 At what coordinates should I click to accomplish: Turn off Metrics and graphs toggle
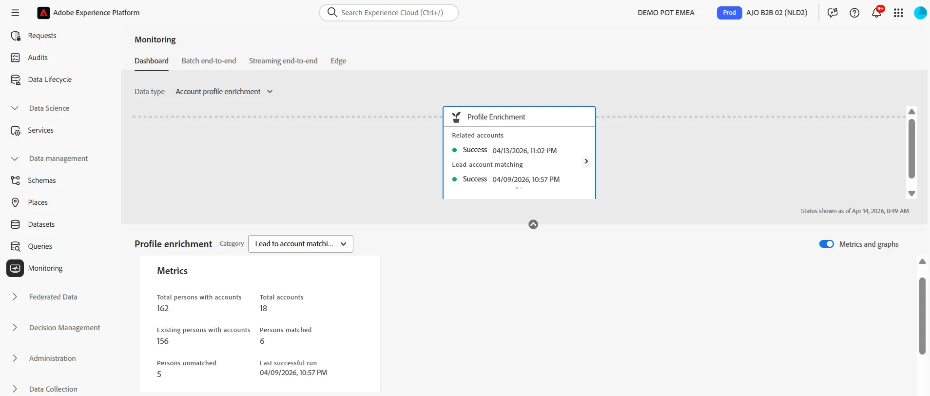pos(826,244)
